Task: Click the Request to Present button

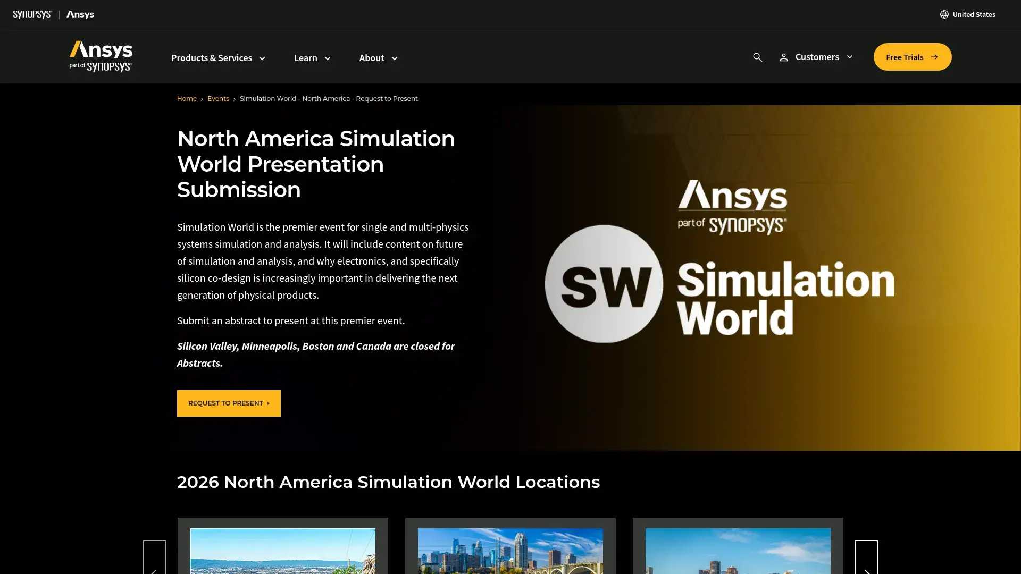Action: 229,403
